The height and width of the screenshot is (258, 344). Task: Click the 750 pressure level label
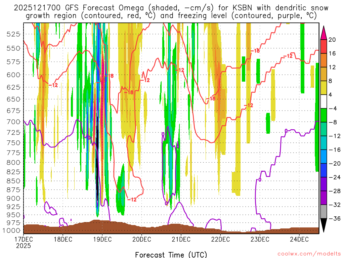coord(13,143)
